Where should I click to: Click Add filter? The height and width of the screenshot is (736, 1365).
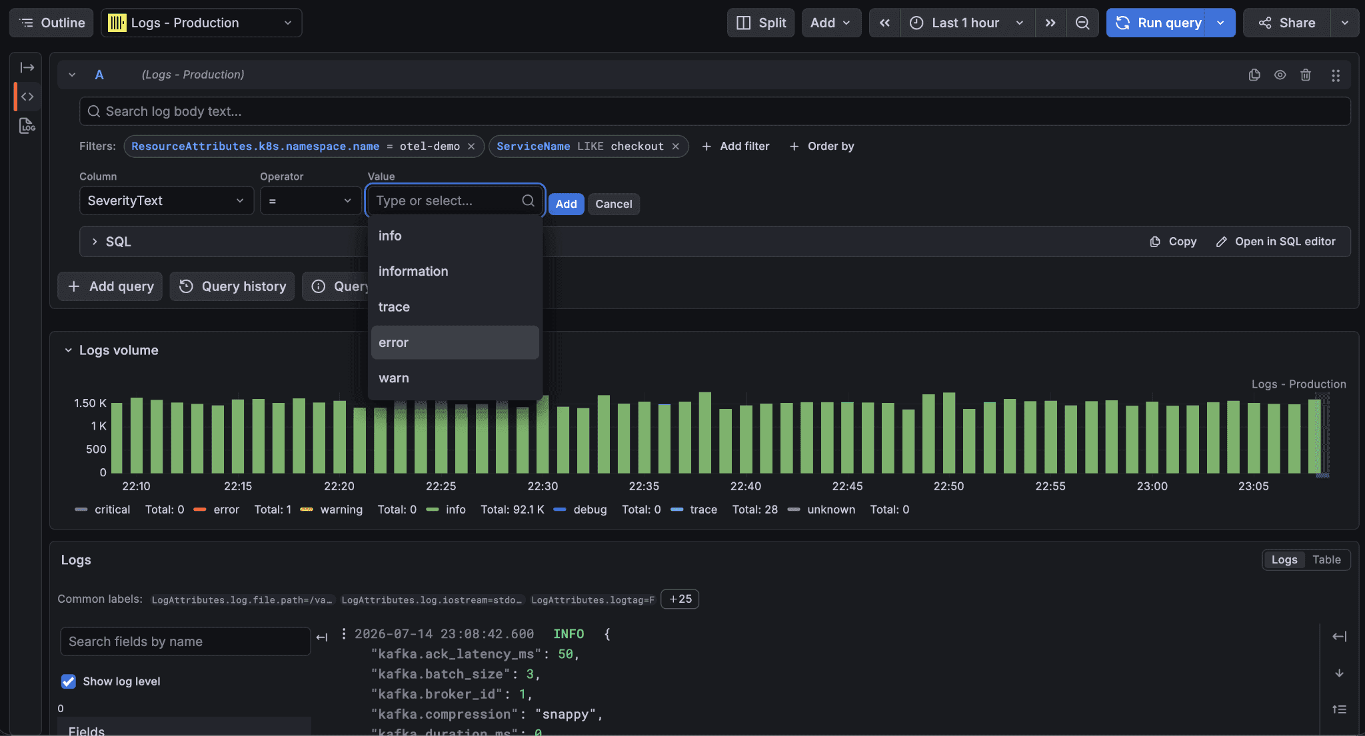tap(735, 146)
